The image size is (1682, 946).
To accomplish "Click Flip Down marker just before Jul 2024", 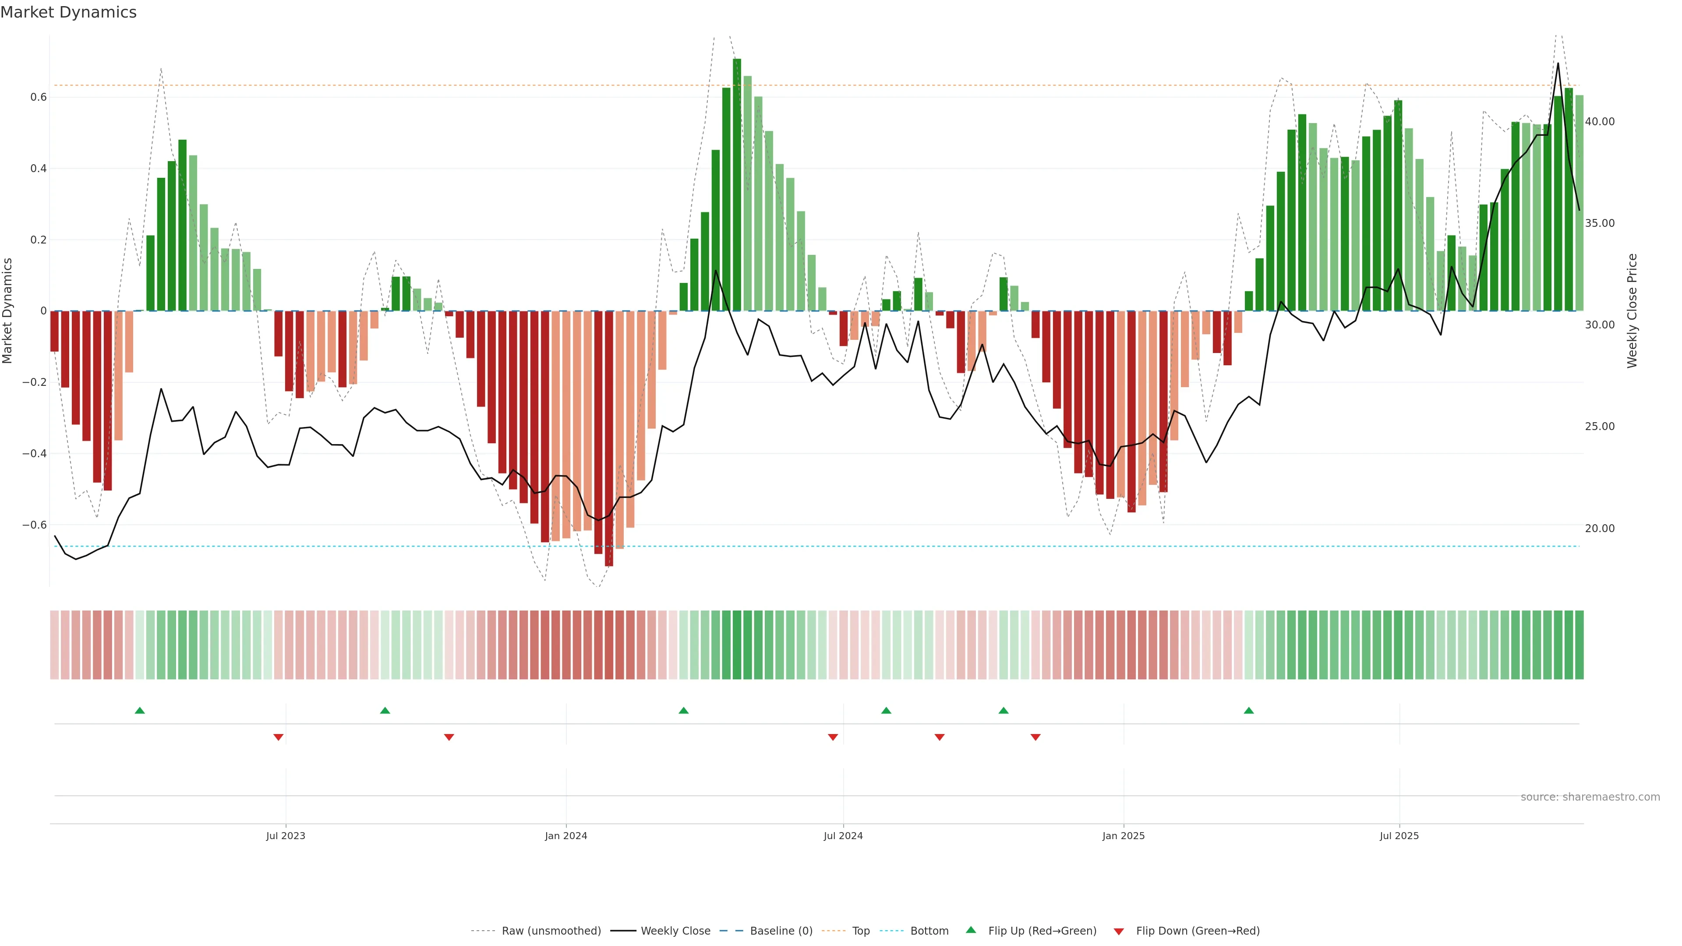I will tap(833, 737).
